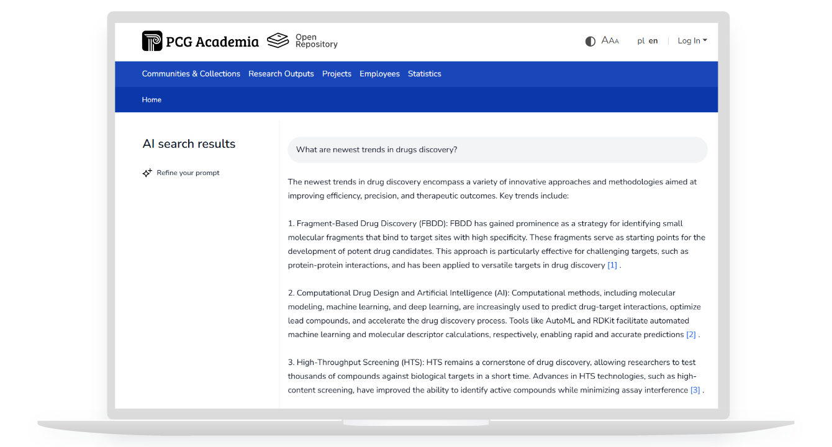The height and width of the screenshot is (447, 832).
Task: Toggle the high contrast mode icon
Action: (590, 41)
